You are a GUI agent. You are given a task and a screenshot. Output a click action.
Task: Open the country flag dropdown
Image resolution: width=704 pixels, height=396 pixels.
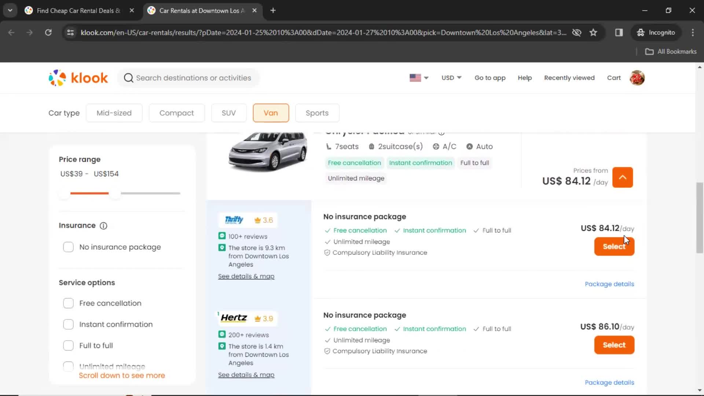tap(419, 78)
